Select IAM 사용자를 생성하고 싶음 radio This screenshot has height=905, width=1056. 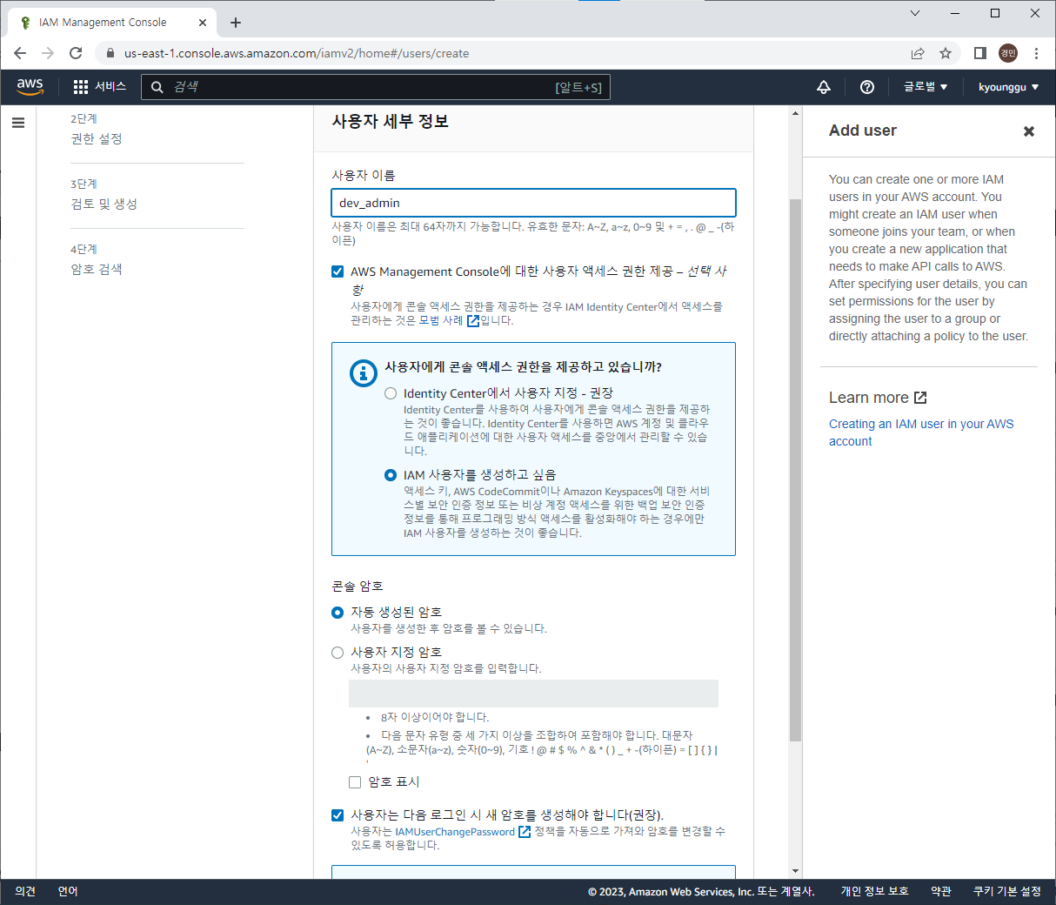pyautogui.click(x=391, y=475)
